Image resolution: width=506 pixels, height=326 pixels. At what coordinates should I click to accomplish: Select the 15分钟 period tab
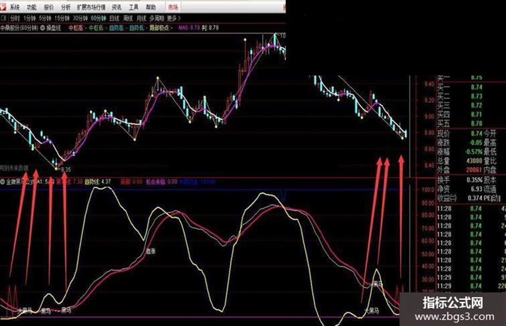click(x=62, y=18)
